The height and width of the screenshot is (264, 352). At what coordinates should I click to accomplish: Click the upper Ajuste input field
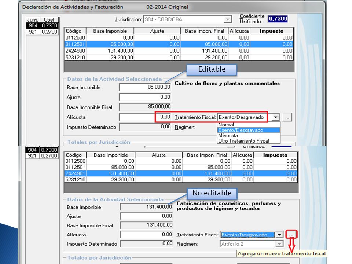click(x=145, y=97)
